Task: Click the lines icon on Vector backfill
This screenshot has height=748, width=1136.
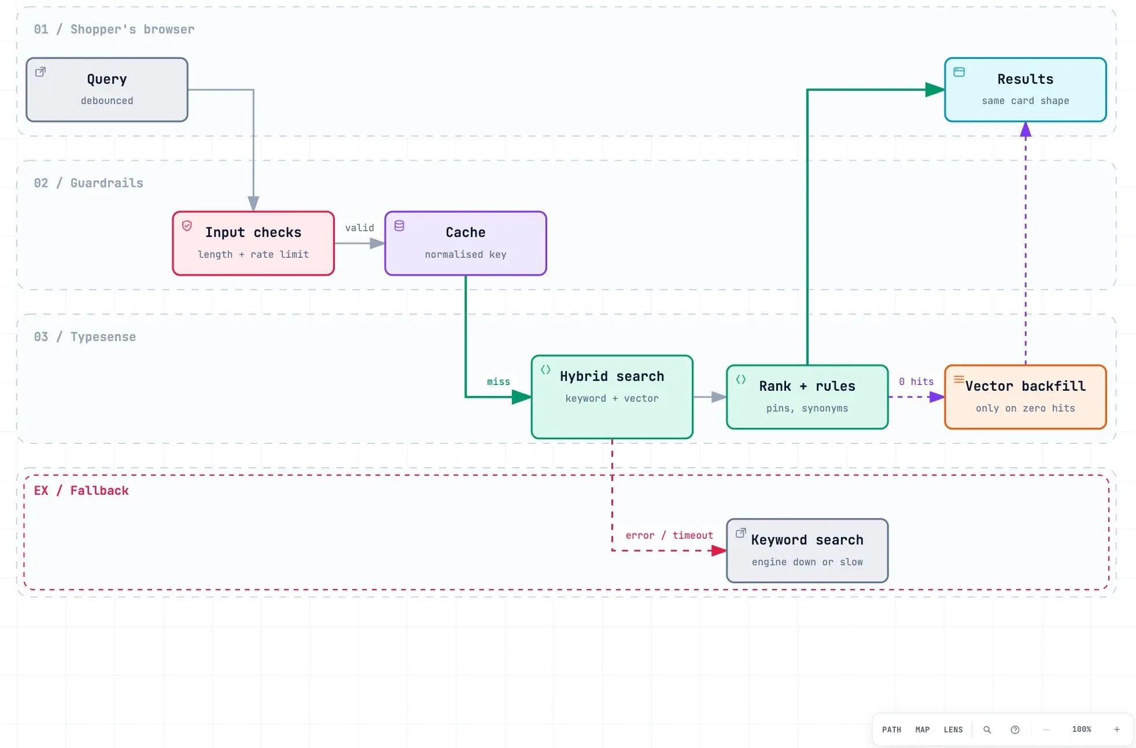Action: 958,379
